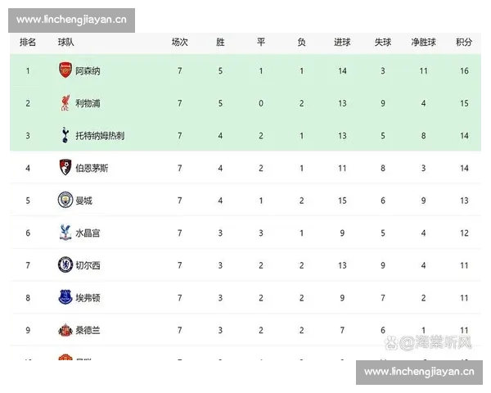The image size is (491, 393).
Task: Open the 阿森纳 team name link
Action: coord(88,71)
